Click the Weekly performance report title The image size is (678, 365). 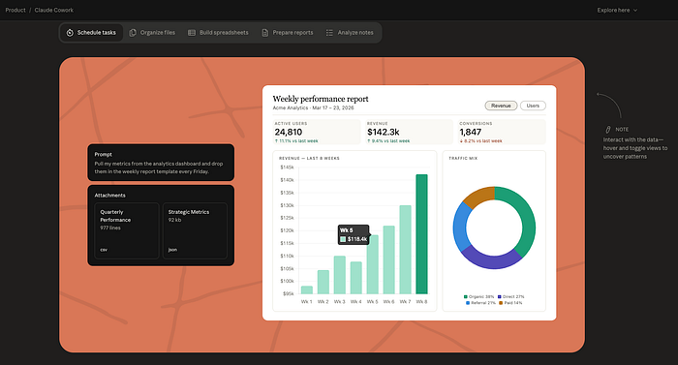tap(321, 99)
